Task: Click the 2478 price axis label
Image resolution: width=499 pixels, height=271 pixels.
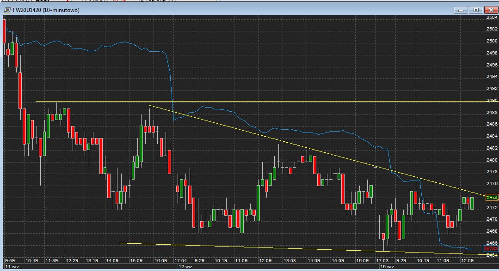Action: pyautogui.click(x=492, y=172)
